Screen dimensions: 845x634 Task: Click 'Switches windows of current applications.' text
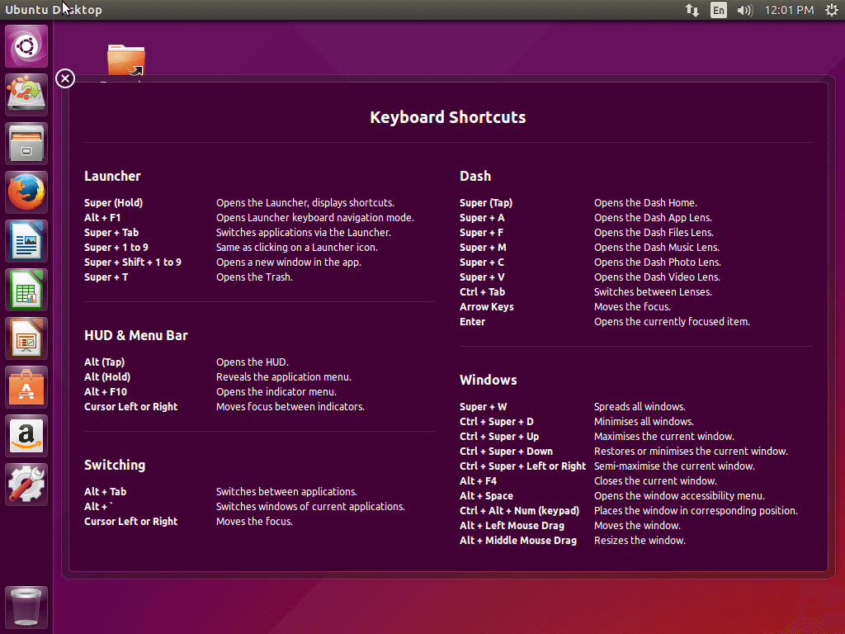coord(310,507)
